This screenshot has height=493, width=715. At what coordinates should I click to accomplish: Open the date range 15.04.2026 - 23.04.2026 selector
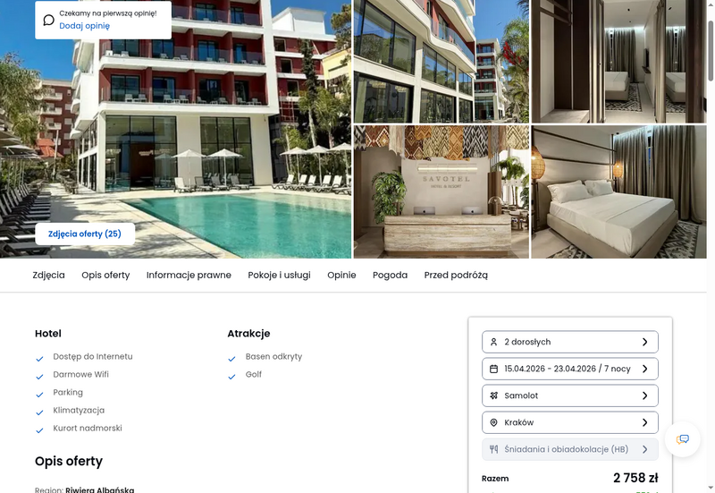coord(570,369)
